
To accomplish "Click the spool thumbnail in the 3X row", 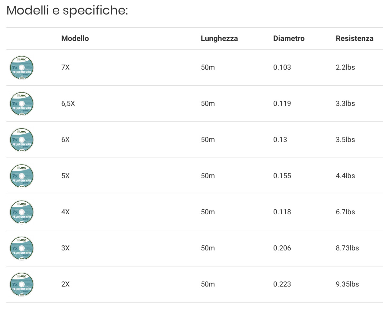I will pos(21,248).
